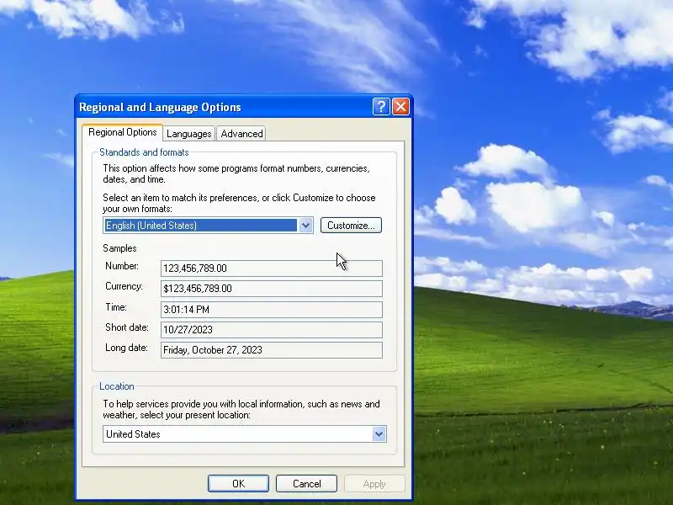The width and height of the screenshot is (673, 505).
Task: Click the Cancel button
Action: click(306, 483)
